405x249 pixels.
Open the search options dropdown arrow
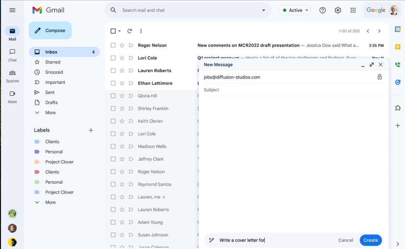pyautogui.click(x=263, y=11)
